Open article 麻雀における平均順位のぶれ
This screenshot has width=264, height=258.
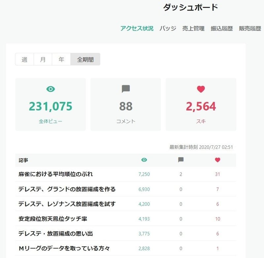[56, 174]
